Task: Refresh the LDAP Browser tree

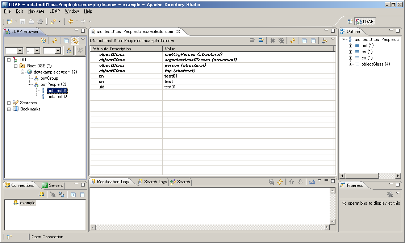Action: [x=55, y=40]
